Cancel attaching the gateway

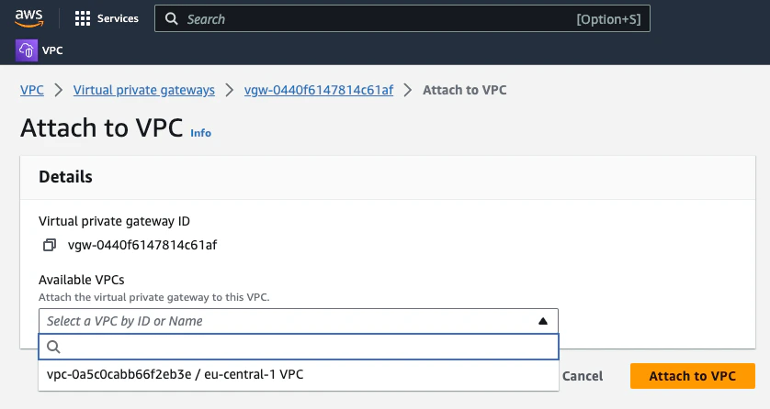(583, 376)
